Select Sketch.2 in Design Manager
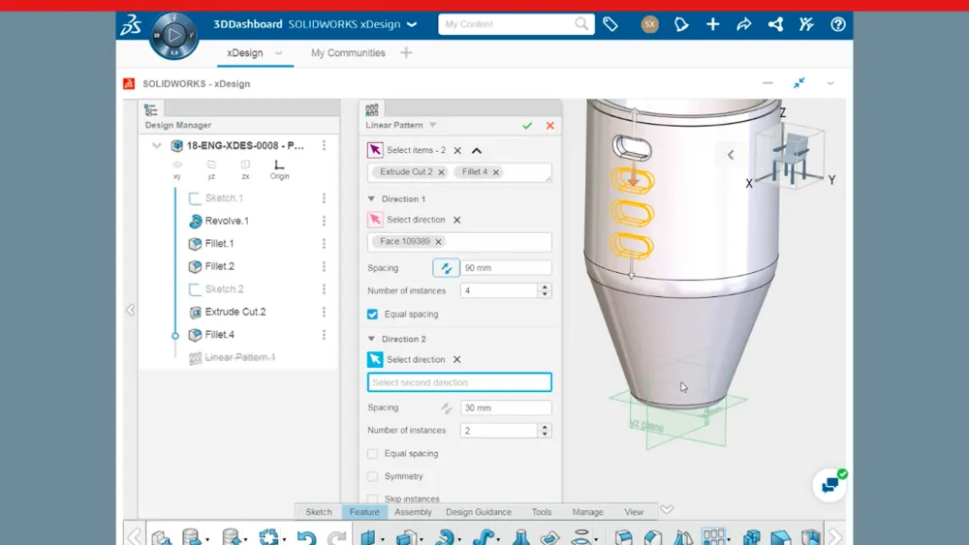Screen dimensions: 969x545 (x=224, y=288)
